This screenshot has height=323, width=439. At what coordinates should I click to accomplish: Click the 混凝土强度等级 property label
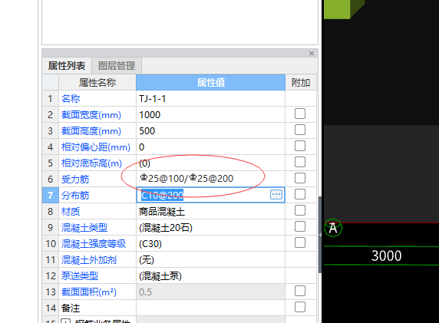(x=94, y=244)
